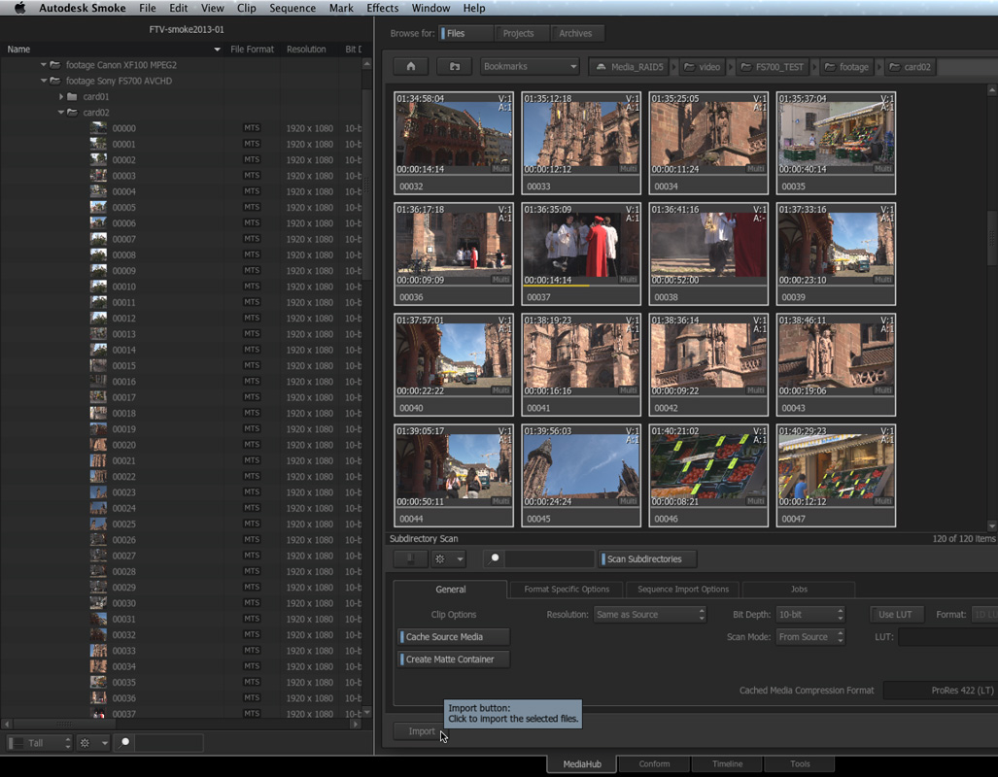Toggle Create Matte Container
998x777 pixels.
(x=454, y=659)
